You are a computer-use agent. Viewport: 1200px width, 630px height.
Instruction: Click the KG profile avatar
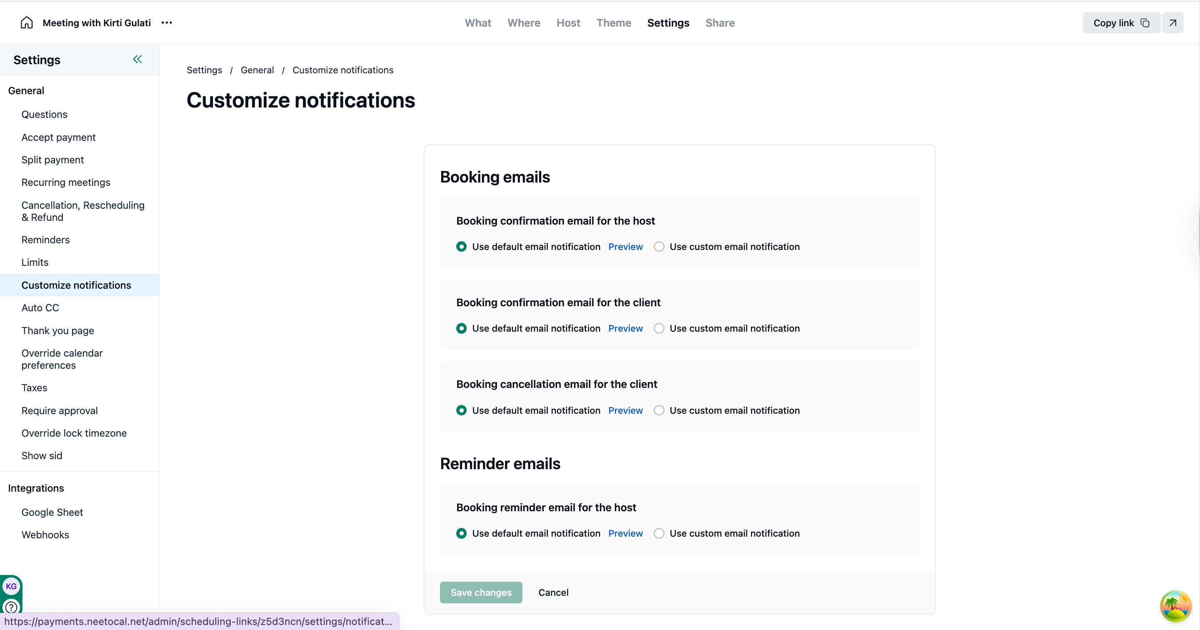click(11, 586)
